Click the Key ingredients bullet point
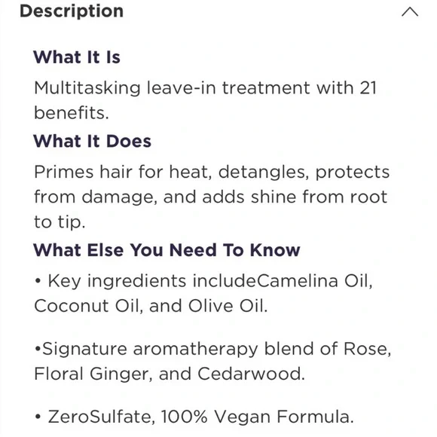This screenshot has height=437, width=437. pyautogui.click(x=203, y=293)
